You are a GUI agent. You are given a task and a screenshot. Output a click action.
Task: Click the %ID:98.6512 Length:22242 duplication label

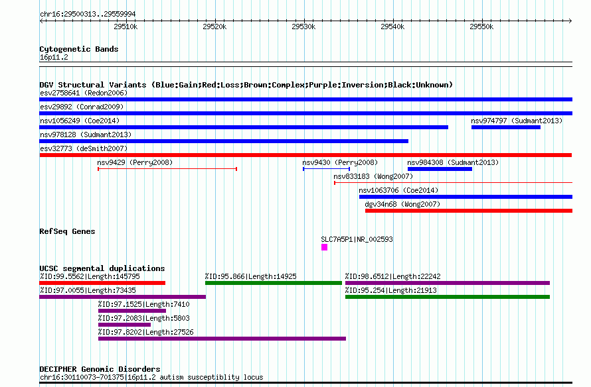[x=392, y=276]
